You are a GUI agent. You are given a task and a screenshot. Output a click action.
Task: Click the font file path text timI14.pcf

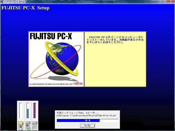click(86, 116)
